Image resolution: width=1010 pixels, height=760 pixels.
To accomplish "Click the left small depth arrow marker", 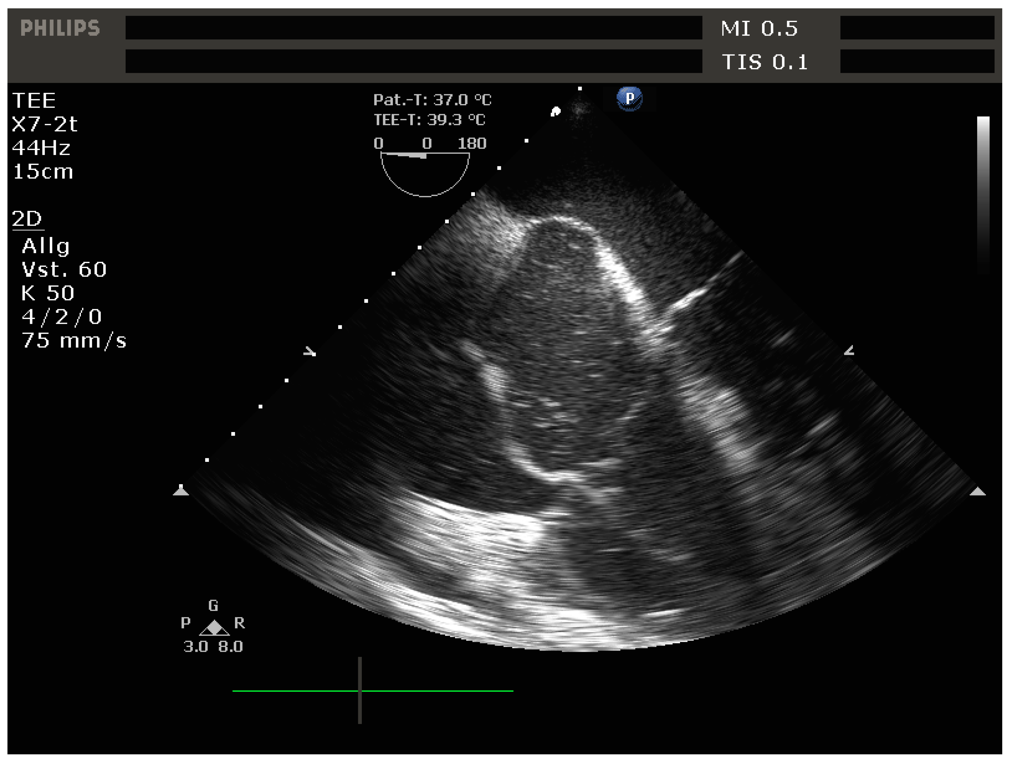I will (x=310, y=352).
